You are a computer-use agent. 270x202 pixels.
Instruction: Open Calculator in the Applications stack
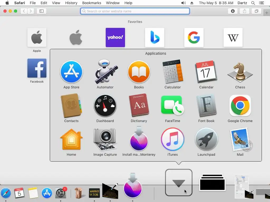click(x=172, y=72)
